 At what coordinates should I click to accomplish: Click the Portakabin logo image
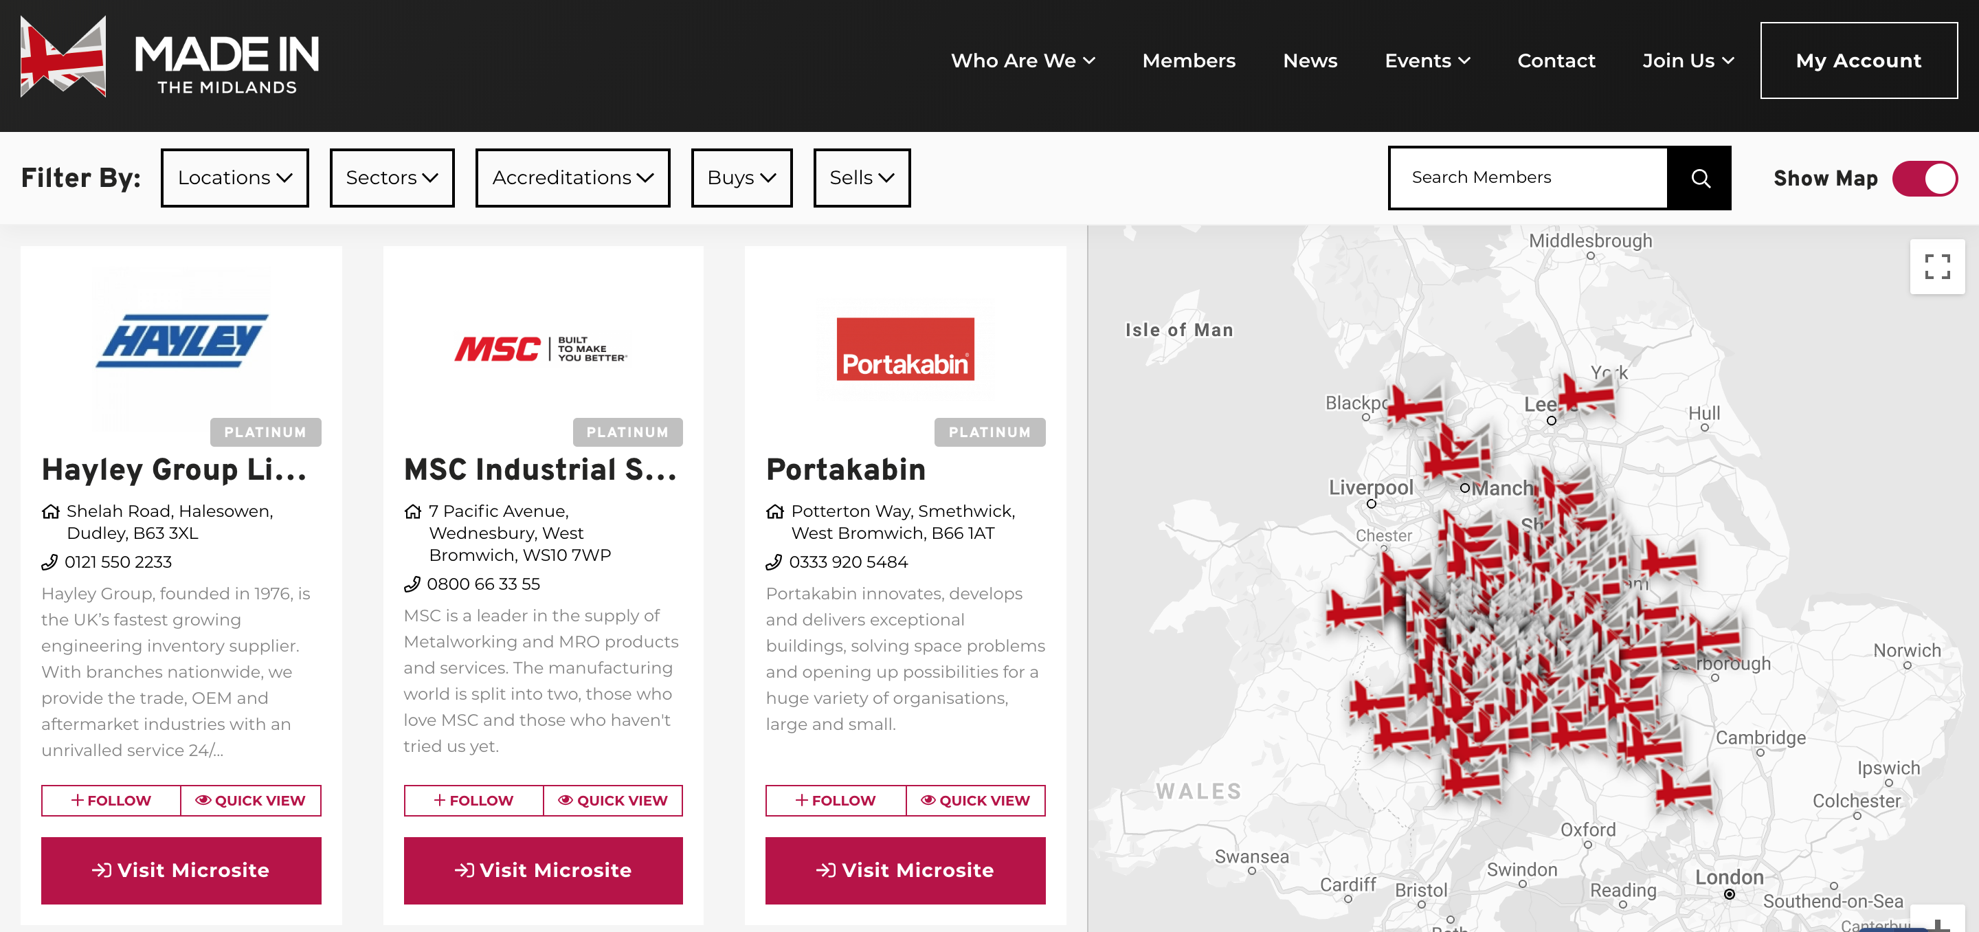[905, 349]
